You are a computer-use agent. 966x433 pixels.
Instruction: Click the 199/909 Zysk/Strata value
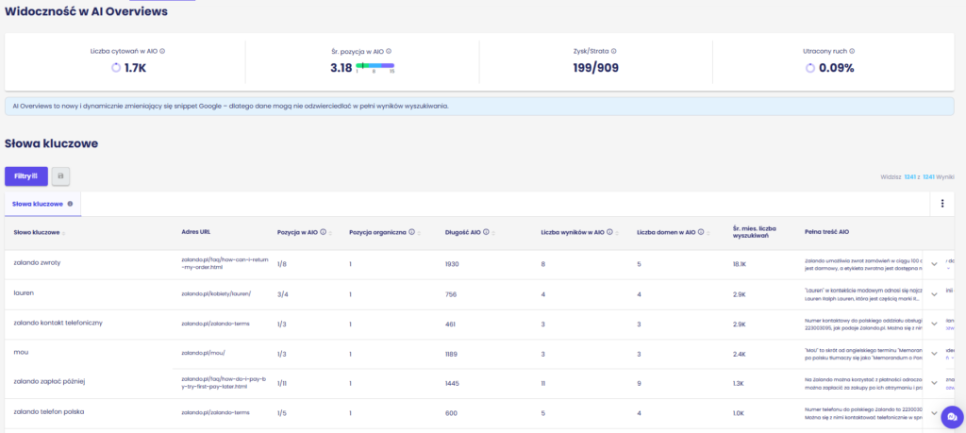pos(596,68)
